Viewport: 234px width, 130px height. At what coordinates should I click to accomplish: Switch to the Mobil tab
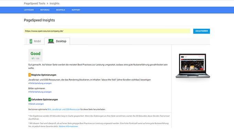click(35, 41)
